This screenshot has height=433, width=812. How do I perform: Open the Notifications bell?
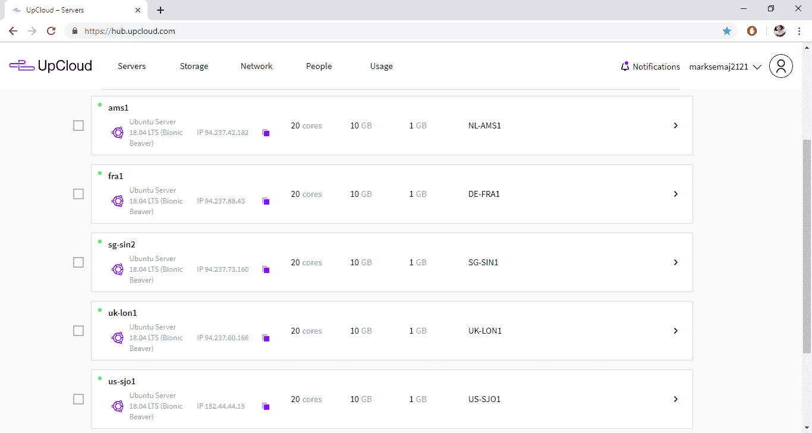point(625,67)
